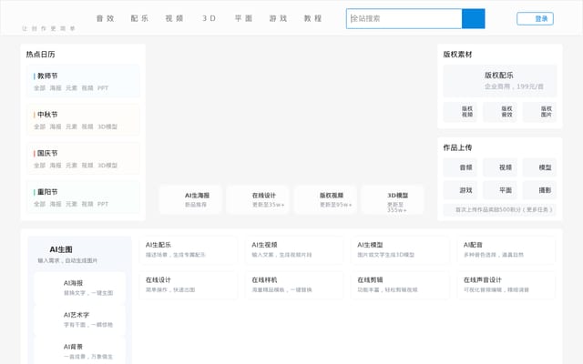This screenshot has width=583, height=364.
Task: Click the 登录 login button
Action: (535, 18)
